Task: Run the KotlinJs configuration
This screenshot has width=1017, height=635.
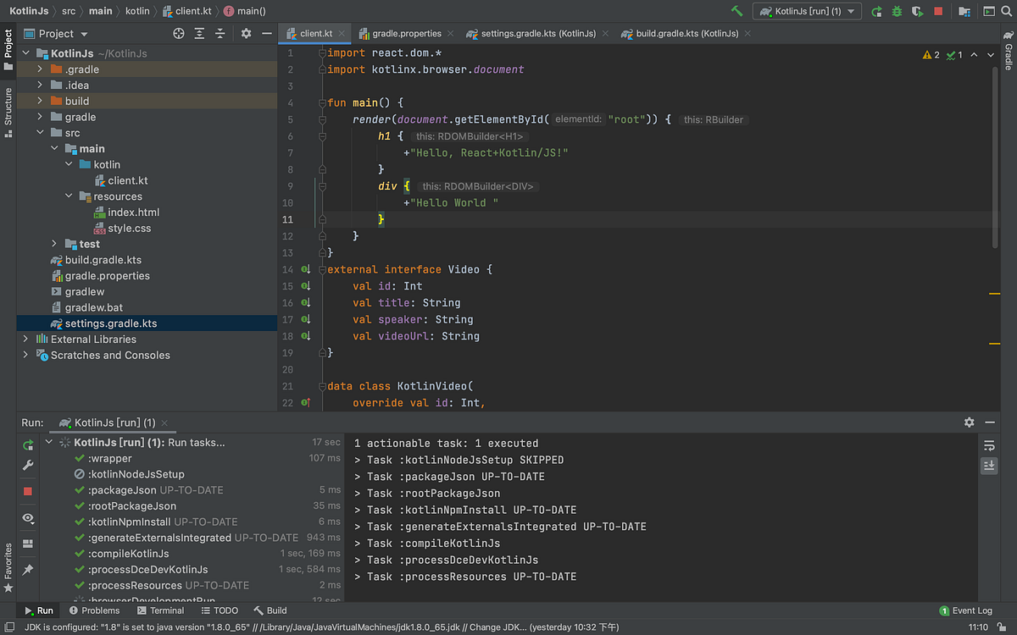Action: (877, 11)
